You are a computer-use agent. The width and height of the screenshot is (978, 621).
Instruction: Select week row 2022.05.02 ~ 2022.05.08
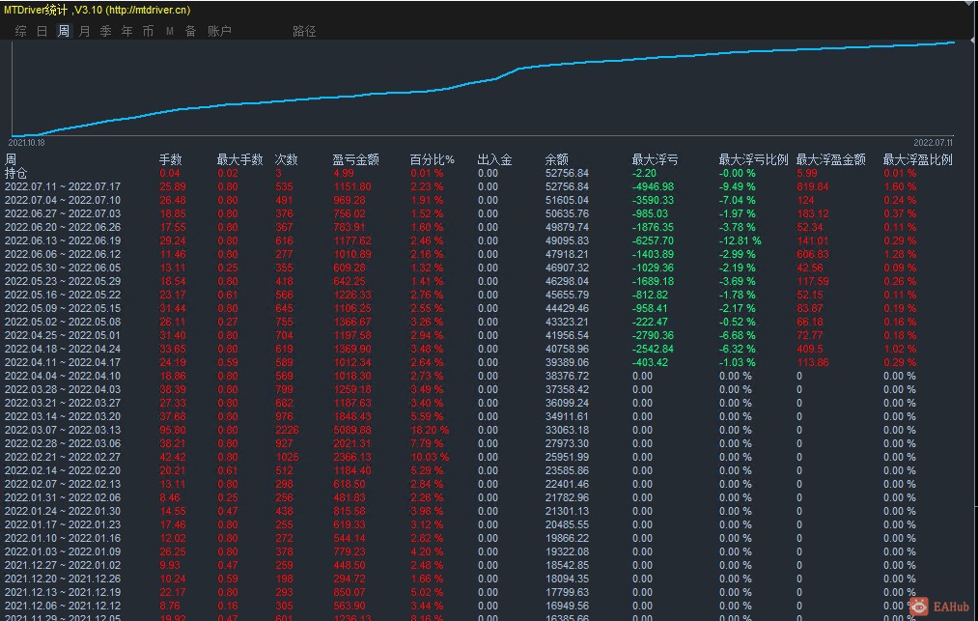point(63,322)
